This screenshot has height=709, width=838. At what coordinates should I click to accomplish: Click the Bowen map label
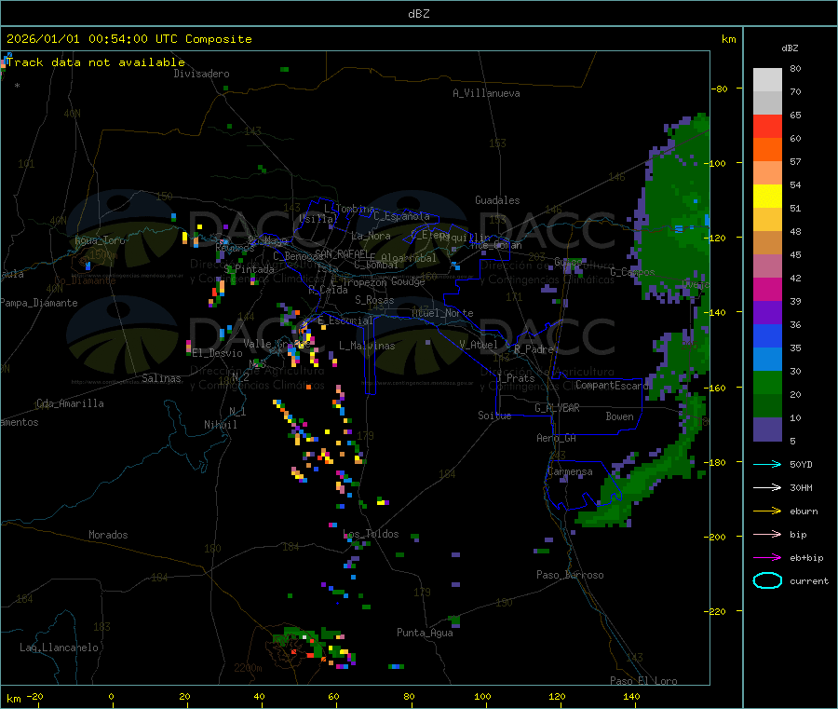coord(619,417)
